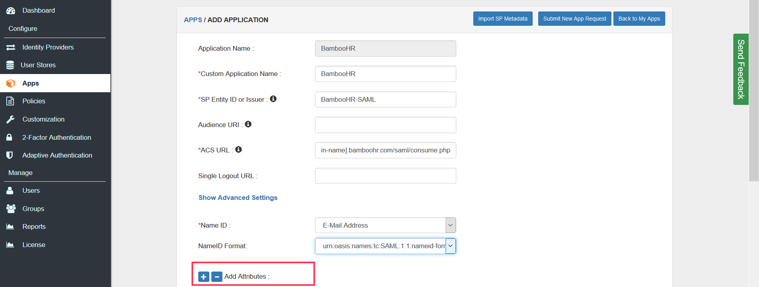Click the Configure section heading
Viewport: 759px width, 287px height.
[23, 29]
